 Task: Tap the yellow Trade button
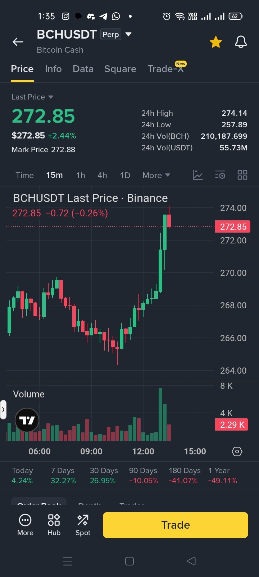pyautogui.click(x=176, y=525)
